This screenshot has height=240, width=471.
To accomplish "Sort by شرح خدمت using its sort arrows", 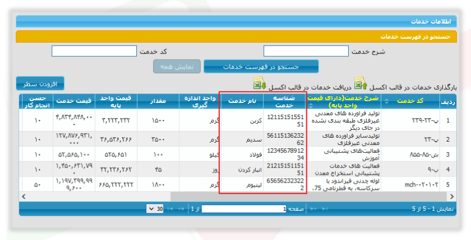I will point(311,105).
